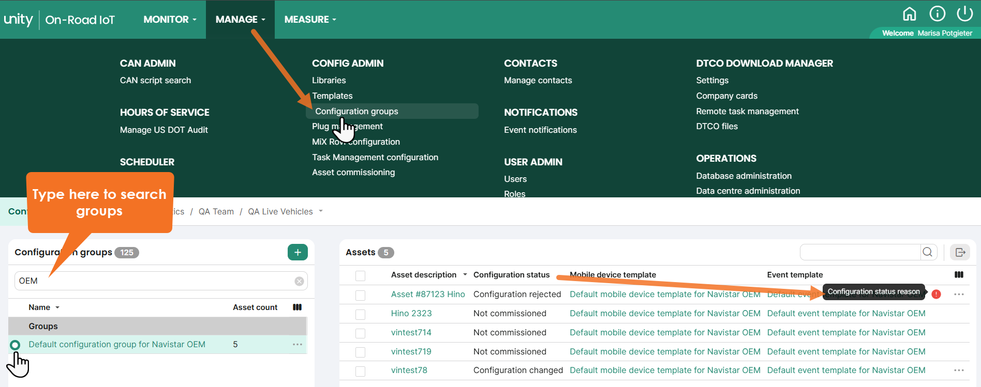Open the vintest719 asset link
981x387 pixels.
[x=411, y=351]
